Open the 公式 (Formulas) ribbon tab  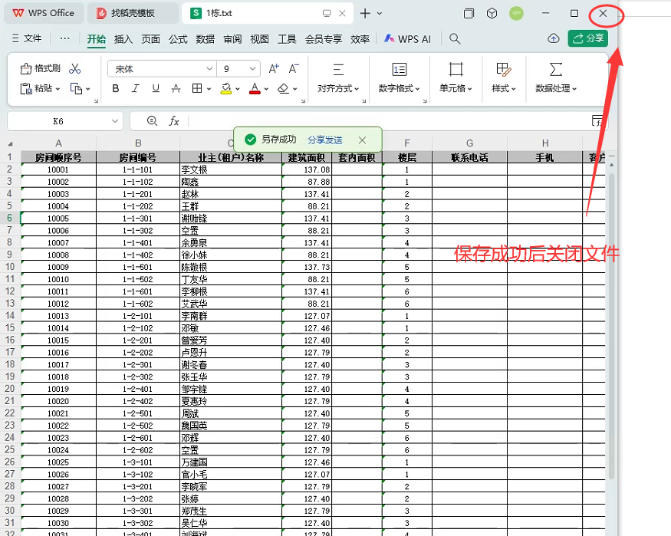point(178,39)
